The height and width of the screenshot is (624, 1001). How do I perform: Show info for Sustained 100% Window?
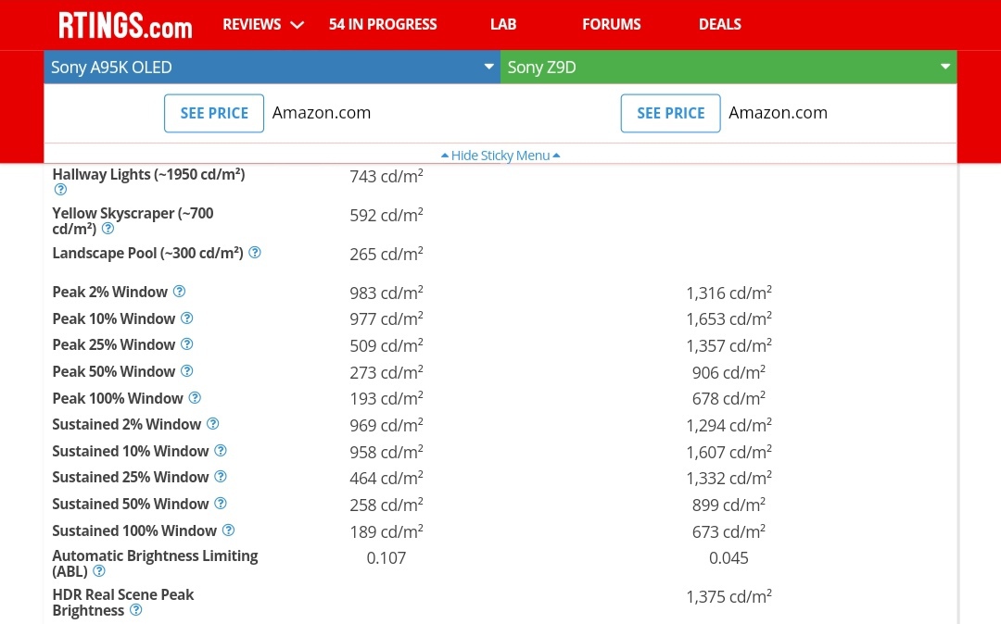click(228, 530)
